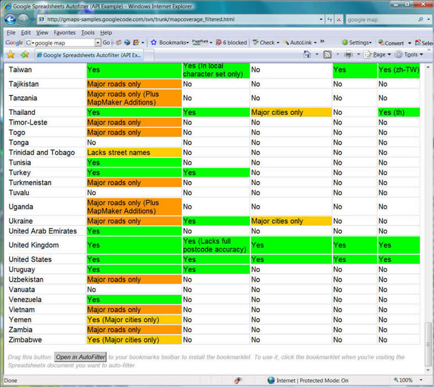
Task: Click the Home icon in command bar
Action: 307,54
